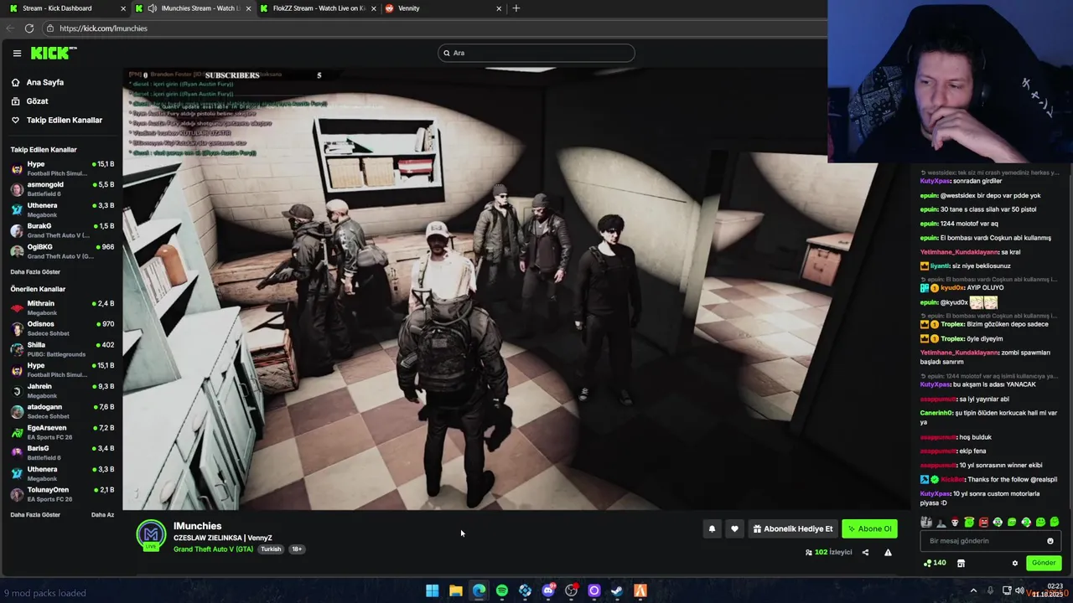
Task: Open the Kick hamburger sidebar menu
Action: 17,53
